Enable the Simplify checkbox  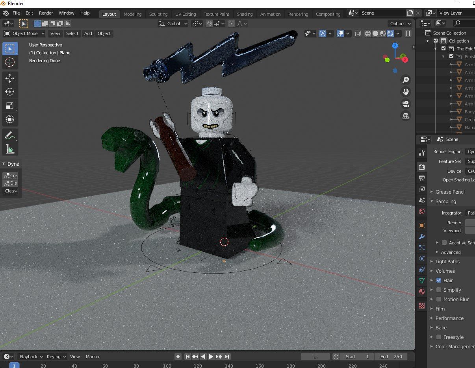coord(439,290)
